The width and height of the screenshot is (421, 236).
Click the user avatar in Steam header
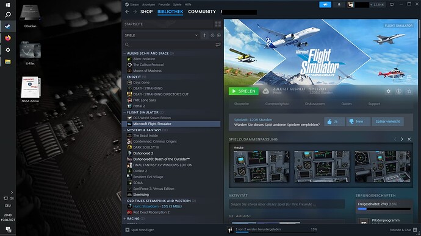coord(350,4)
